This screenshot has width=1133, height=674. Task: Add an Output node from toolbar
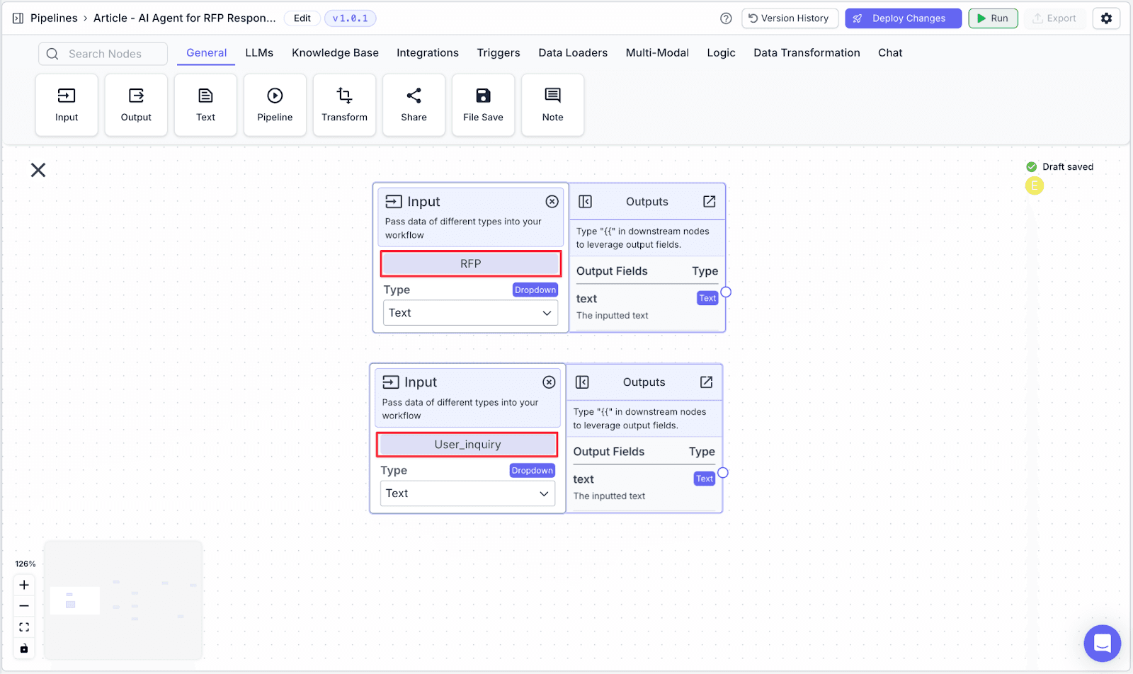(x=136, y=105)
